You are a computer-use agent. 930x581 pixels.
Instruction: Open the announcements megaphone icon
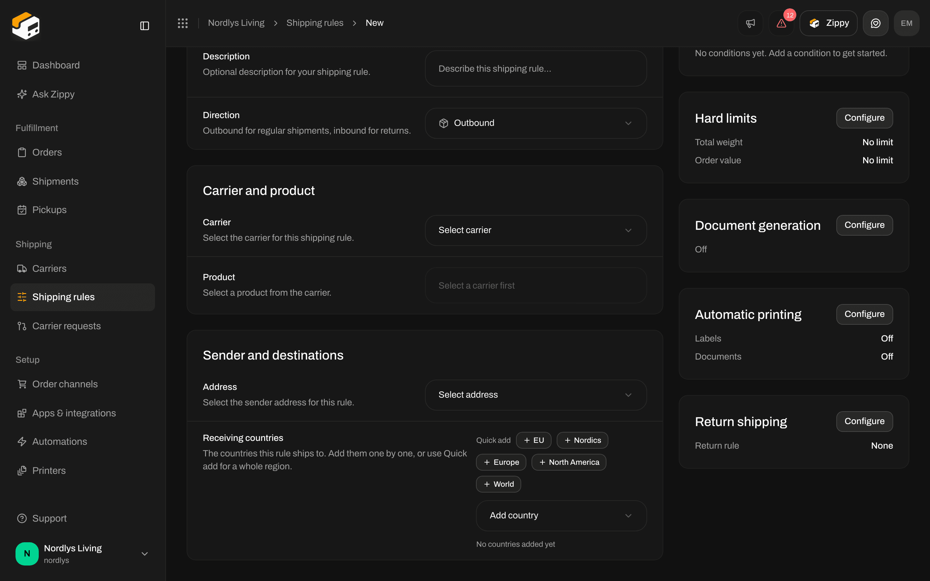(x=750, y=23)
